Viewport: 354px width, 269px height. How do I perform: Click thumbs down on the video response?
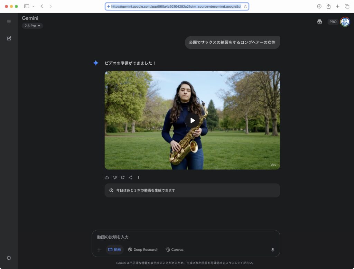115,177
